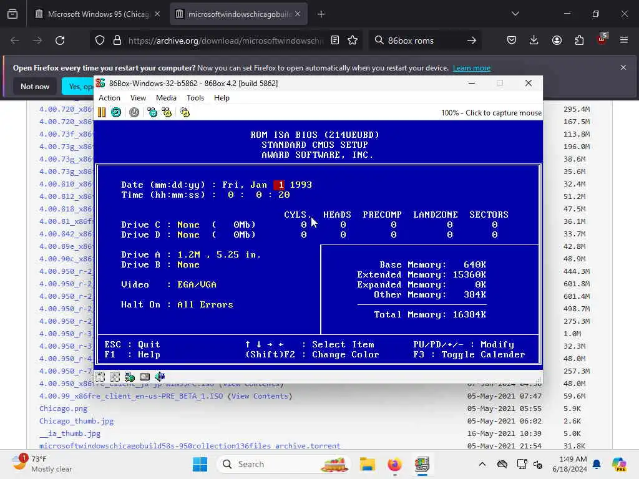
Task: Open Firefox downloads panel
Action: tap(534, 41)
